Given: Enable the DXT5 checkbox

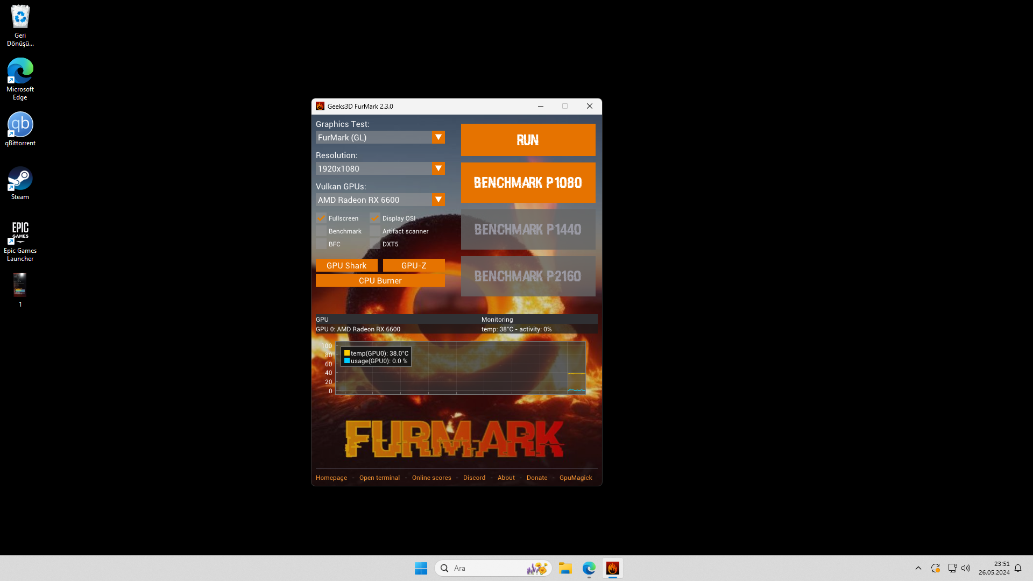Looking at the screenshot, I should click(x=375, y=244).
